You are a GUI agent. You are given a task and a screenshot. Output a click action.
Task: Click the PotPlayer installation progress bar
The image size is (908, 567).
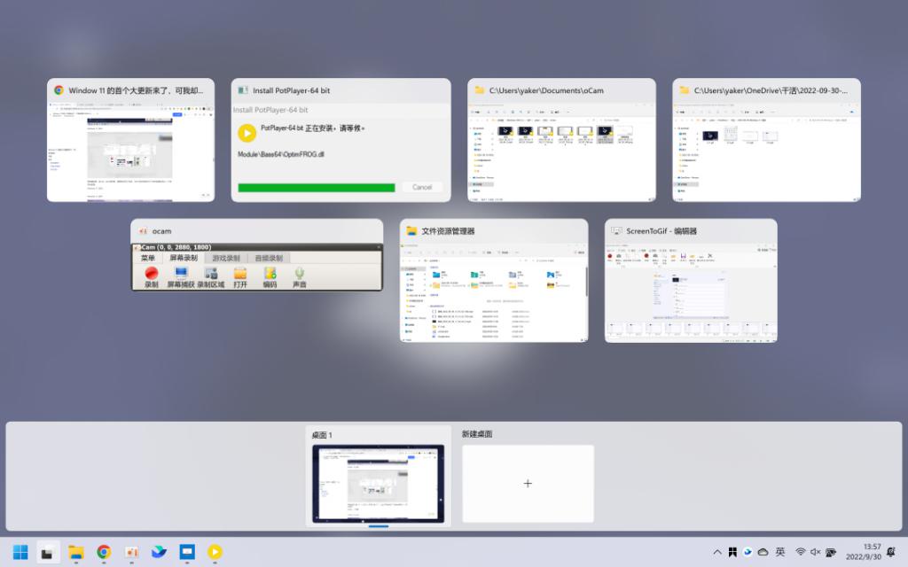pos(317,187)
